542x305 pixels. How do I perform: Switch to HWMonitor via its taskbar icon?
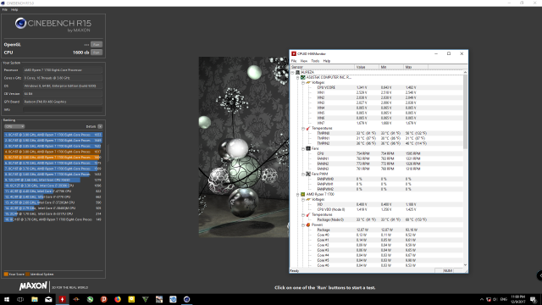(x=62, y=299)
